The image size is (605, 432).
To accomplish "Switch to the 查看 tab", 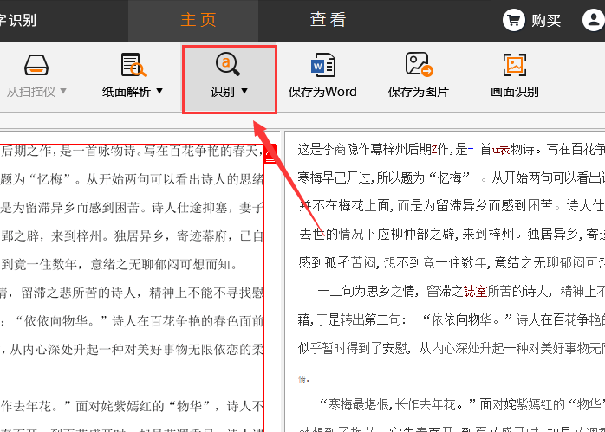I will click(x=328, y=20).
